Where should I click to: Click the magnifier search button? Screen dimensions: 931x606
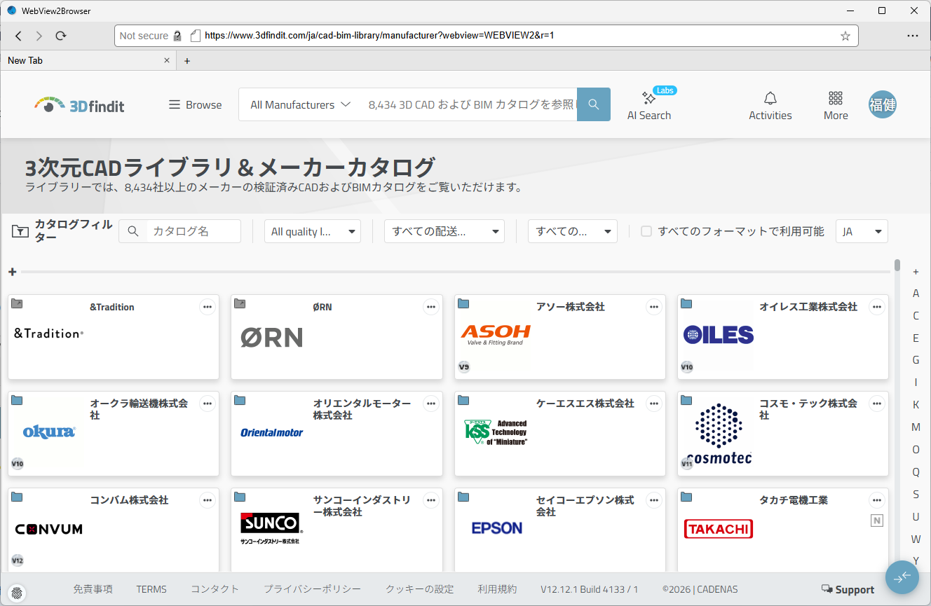(593, 104)
